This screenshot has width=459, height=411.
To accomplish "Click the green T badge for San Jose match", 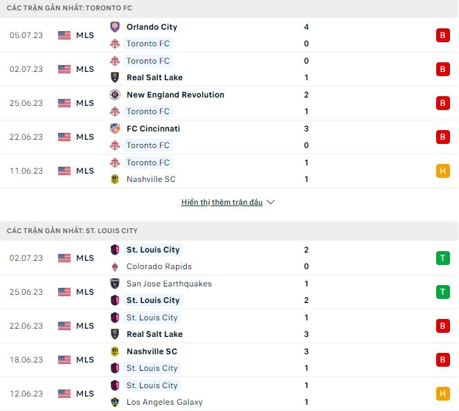I will coord(443,292).
